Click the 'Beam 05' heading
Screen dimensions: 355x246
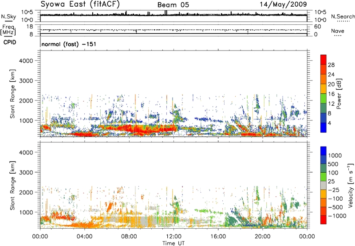[x=173, y=5]
